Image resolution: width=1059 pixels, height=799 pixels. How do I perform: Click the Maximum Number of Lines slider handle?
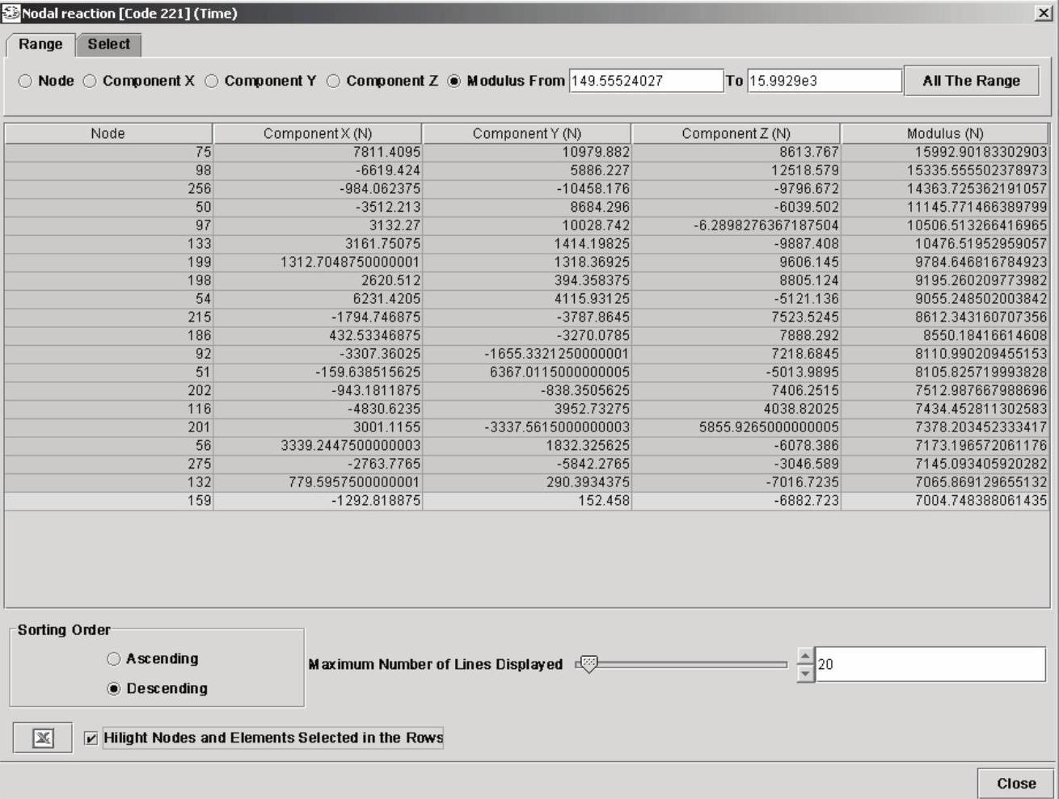click(x=589, y=664)
